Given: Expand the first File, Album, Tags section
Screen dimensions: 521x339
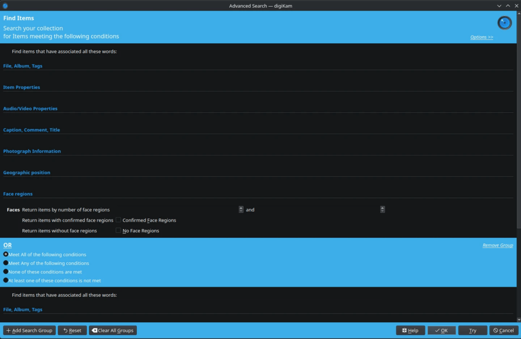Looking at the screenshot, I should [22, 66].
